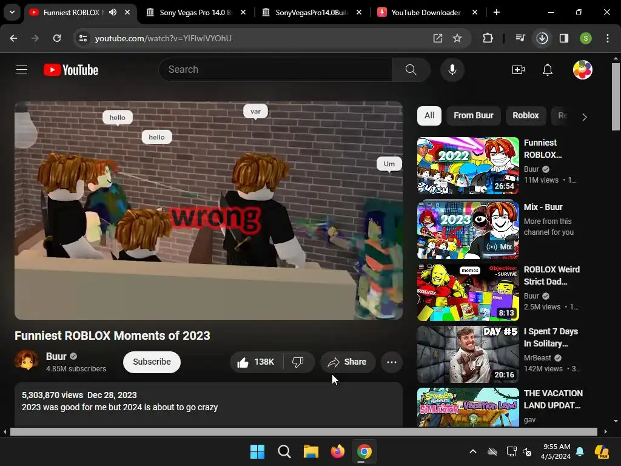Image resolution: width=621 pixels, height=466 pixels.
Task: Open the YouTube guide hamburger menu
Action: (x=22, y=70)
